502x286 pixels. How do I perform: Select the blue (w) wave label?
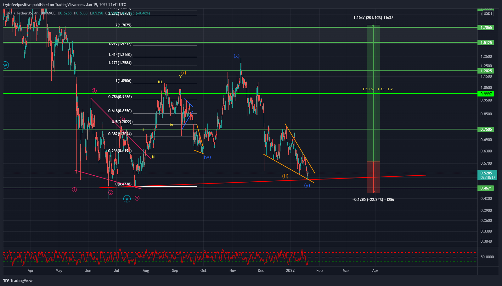(x=207, y=157)
